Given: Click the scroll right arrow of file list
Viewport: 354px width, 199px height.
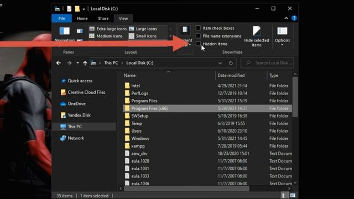Looking at the screenshot, I should tap(289, 188).
